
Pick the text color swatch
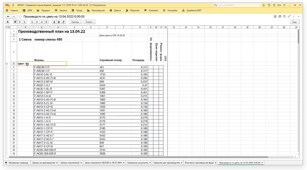click(x=55, y=22)
